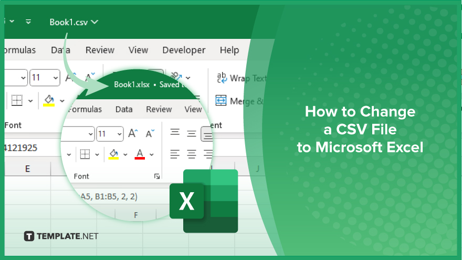The height and width of the screenshot is (260, 462).
Task: Apply yellow fill color in magnified circle
Action: click(114, 154)
